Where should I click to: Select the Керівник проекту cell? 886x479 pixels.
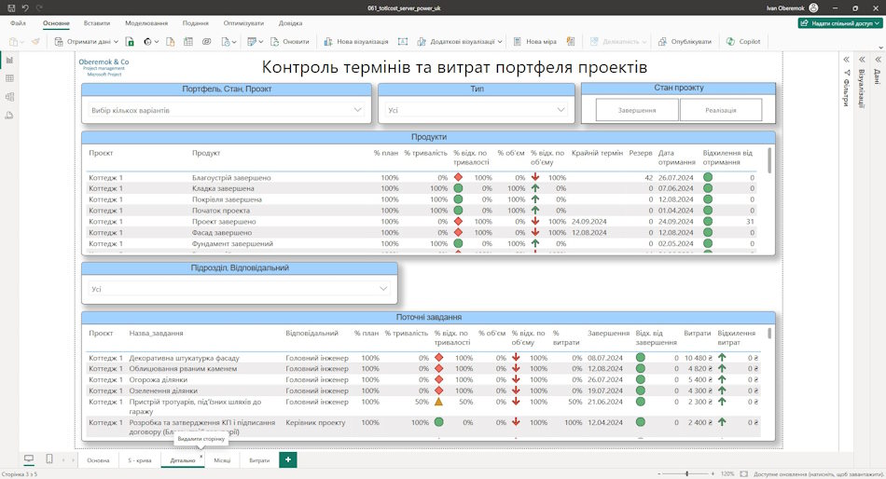pyautogui.click(x=315, y=422)
